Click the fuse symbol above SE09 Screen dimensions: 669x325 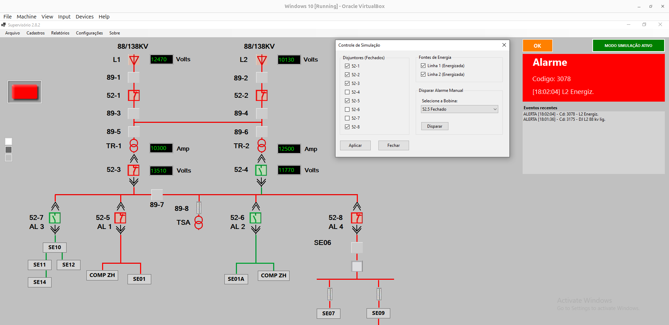(379, 294)
